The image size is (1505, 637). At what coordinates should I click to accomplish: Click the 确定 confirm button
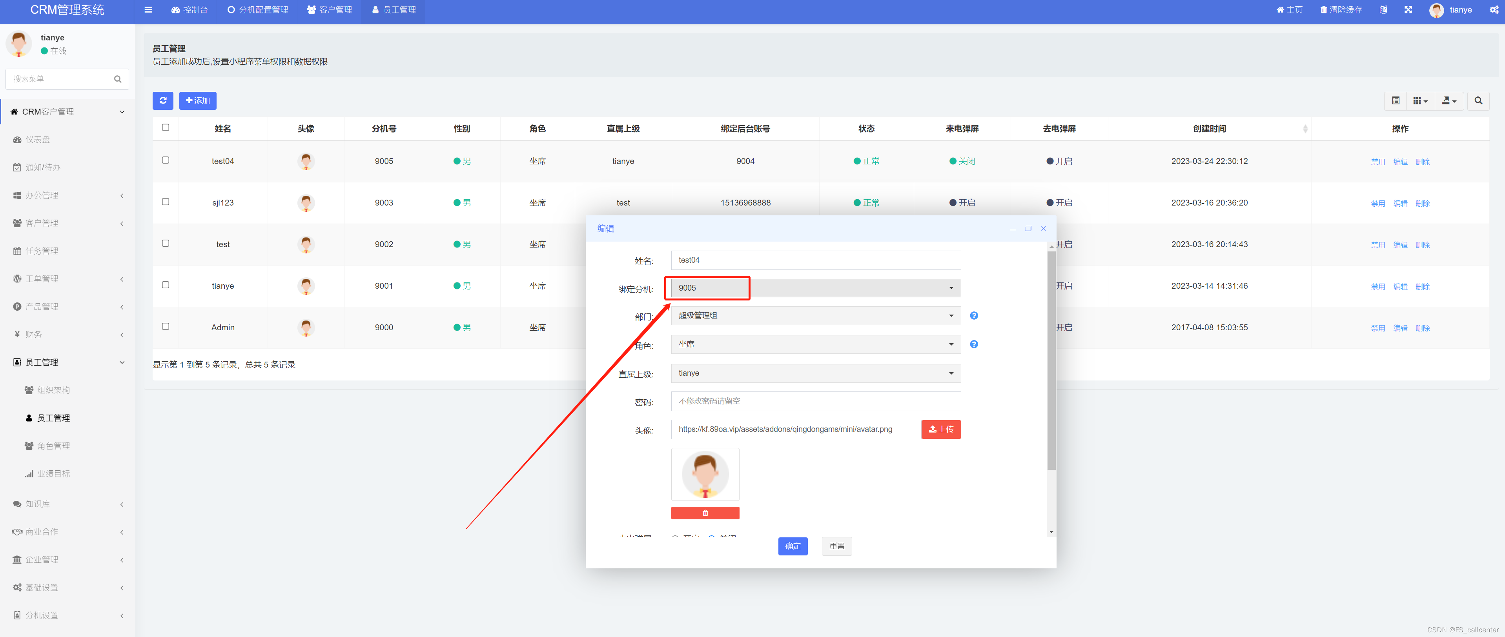click(792, 546)
